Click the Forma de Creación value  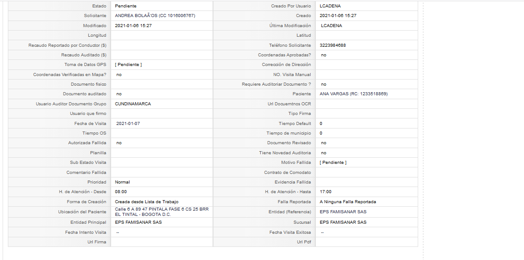147,202
